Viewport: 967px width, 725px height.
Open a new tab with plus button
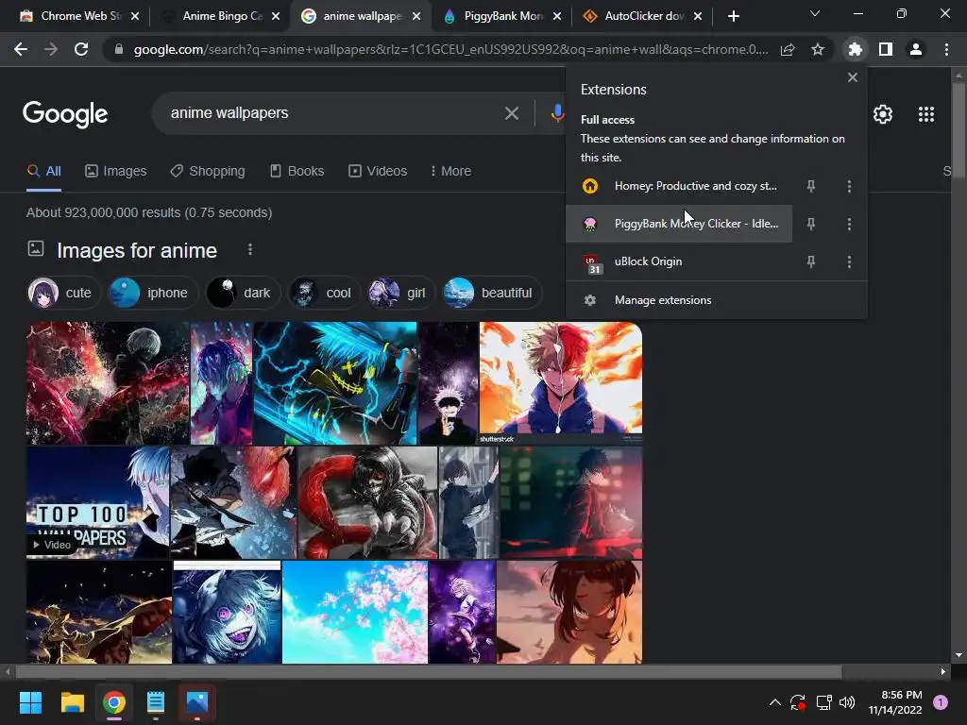[x=733, y=16]
